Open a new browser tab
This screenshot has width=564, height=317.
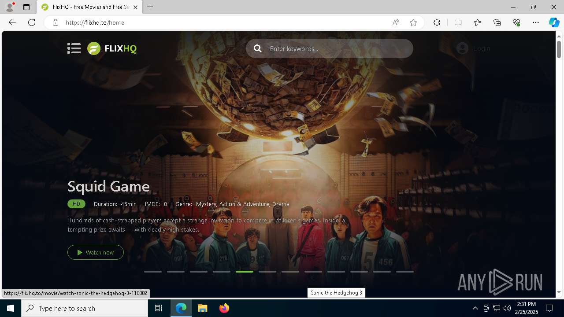pyautogui.click(x=150, y=7)
